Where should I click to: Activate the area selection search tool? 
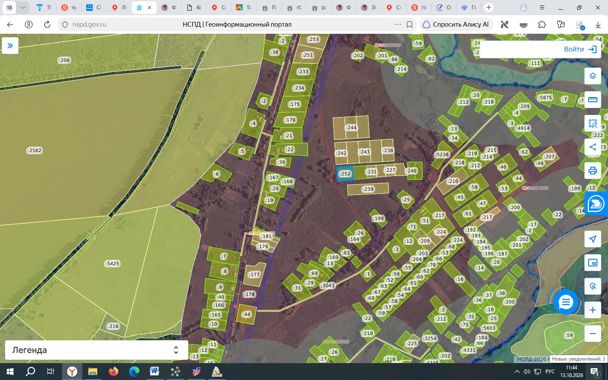coord(593,123)
